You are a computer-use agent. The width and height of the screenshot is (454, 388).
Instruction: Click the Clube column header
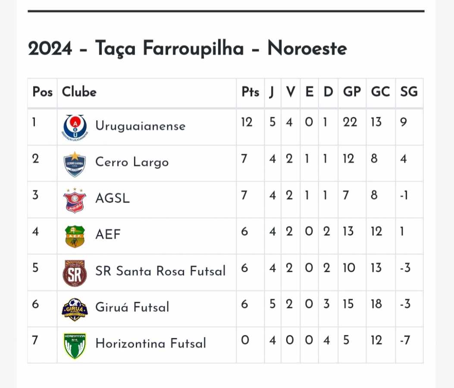[x=79, y=92]
